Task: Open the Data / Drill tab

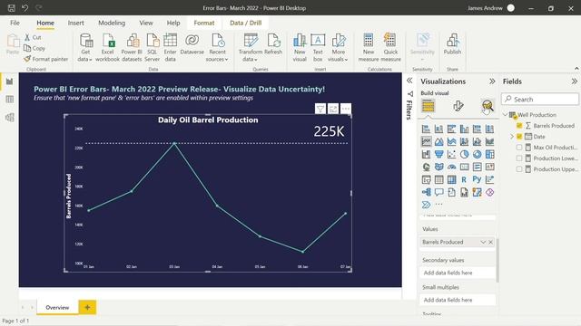Action: (246, 23)
